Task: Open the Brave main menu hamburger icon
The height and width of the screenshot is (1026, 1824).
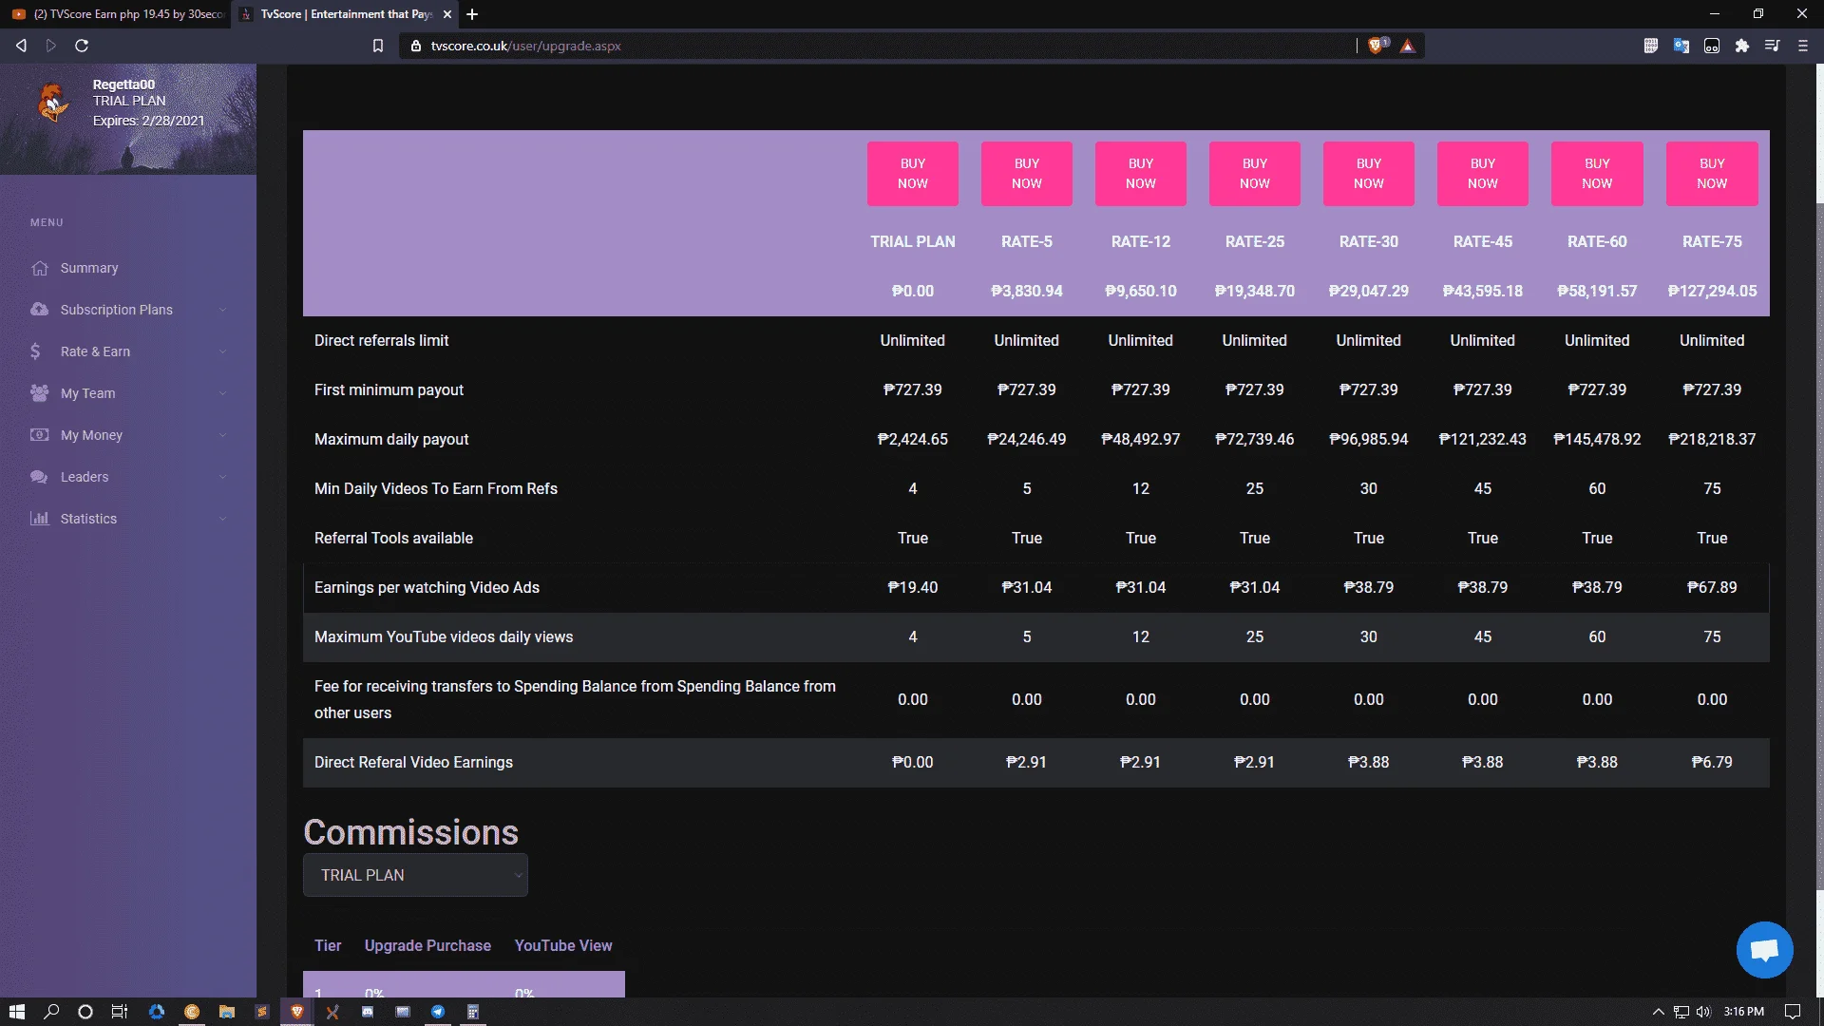Action: [x=1803, y=46]
